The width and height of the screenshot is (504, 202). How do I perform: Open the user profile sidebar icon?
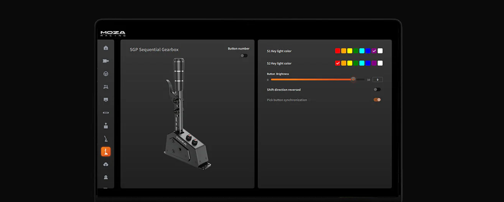pos(106,177)
